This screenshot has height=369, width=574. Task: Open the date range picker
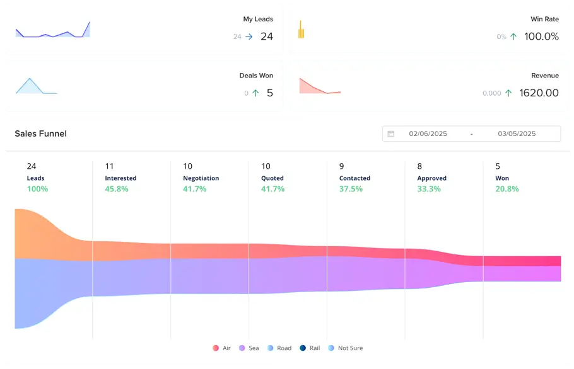(x=471, y=133)
